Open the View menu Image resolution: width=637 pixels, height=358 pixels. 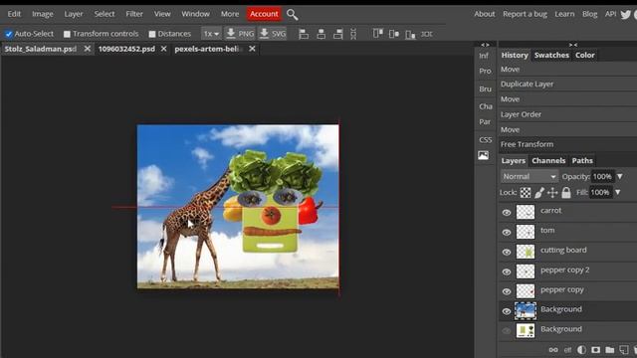[162, 14]
